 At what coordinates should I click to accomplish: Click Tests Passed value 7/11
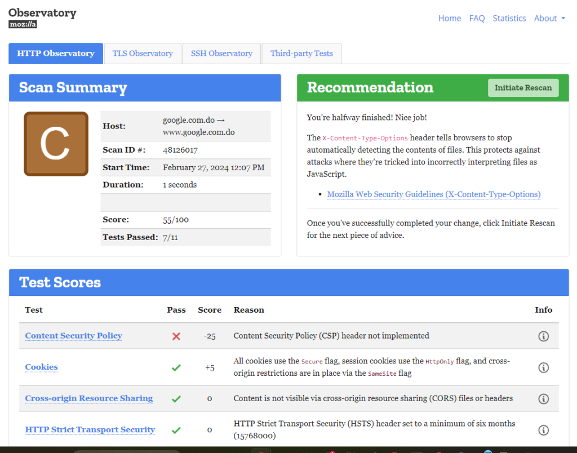pyautogui.click(x=170, y=237)
